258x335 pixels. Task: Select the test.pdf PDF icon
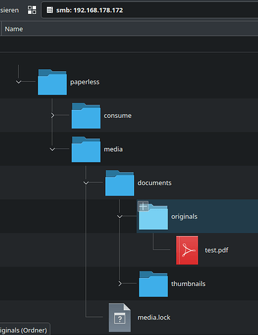tap(187, 250)
